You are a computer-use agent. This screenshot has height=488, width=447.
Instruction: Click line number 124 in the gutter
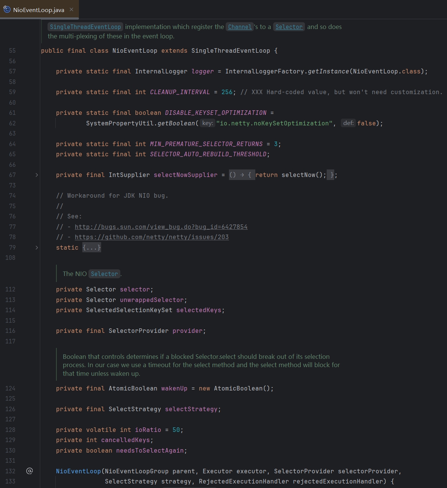[x=10, y=388]
